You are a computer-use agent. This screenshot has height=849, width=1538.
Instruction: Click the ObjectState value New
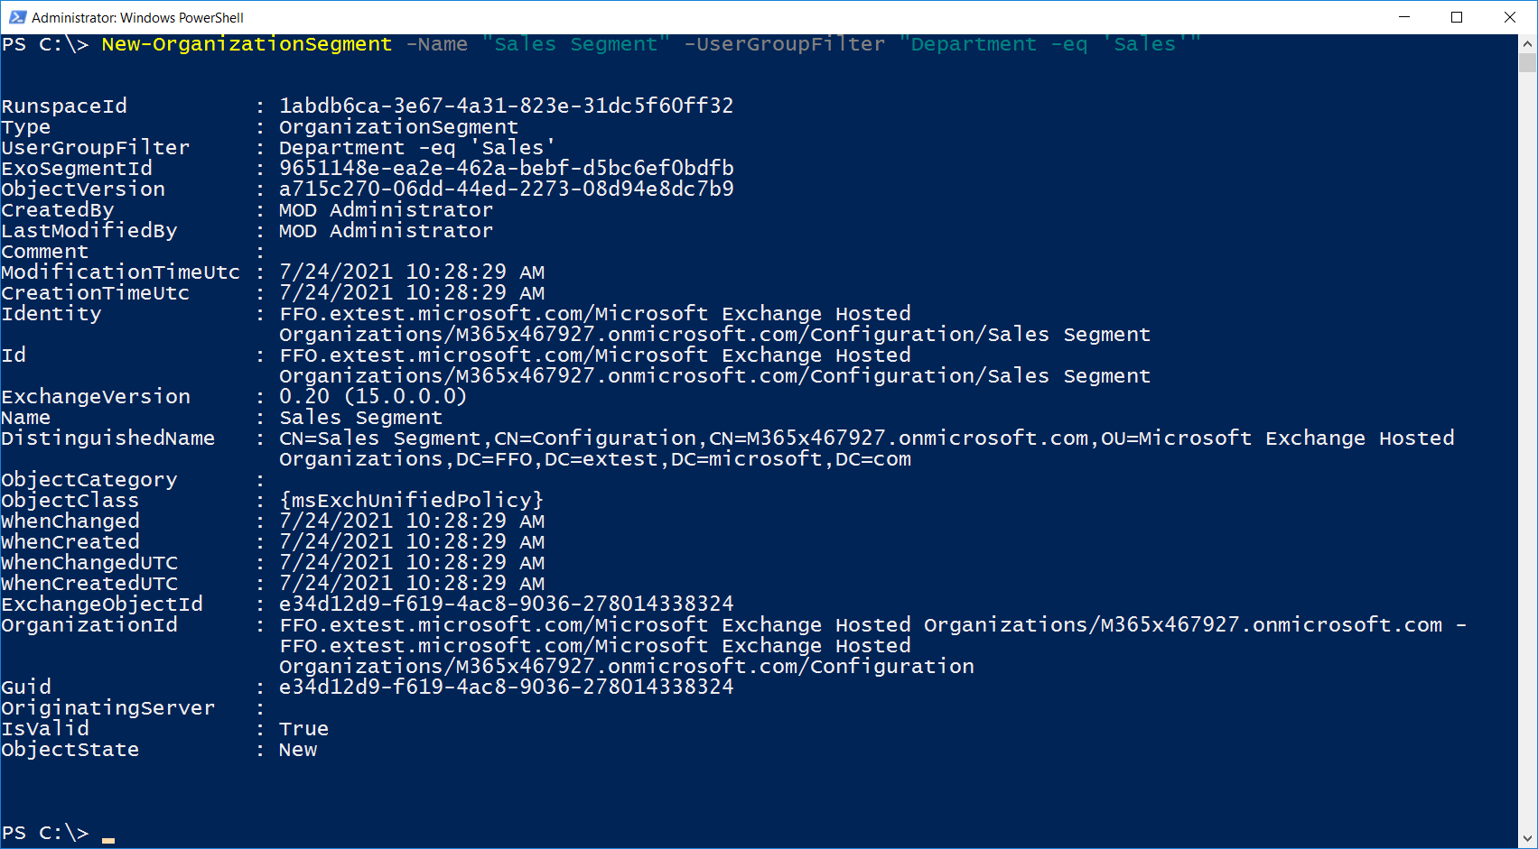pos(298,750)
